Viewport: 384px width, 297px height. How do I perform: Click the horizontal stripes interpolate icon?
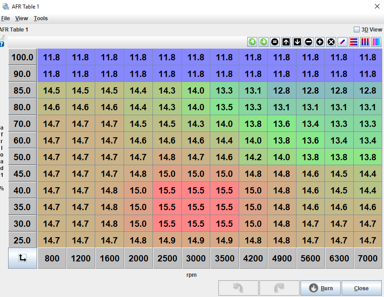[354, 42]
